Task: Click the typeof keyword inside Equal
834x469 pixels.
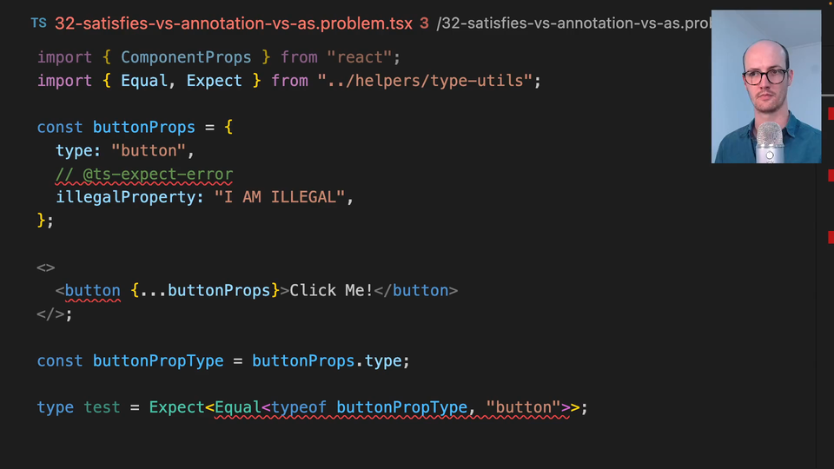Action: pyautogui.click(x=299, y=407)
